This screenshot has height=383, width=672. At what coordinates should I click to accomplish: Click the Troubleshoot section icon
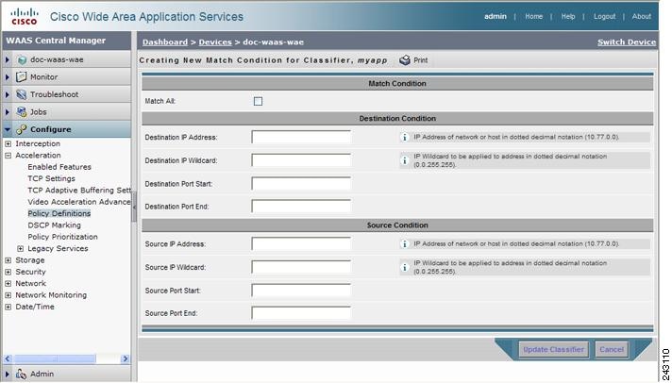[22, 94]
